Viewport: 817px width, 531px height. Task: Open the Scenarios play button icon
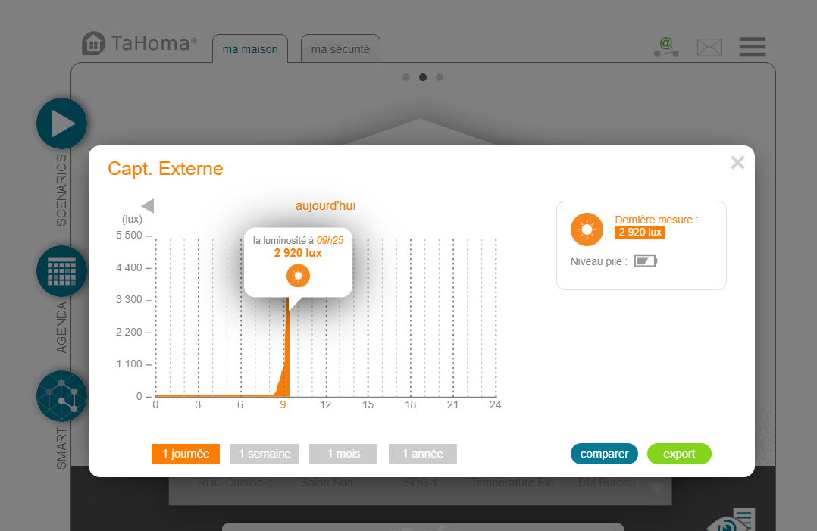tap(62, 123)
